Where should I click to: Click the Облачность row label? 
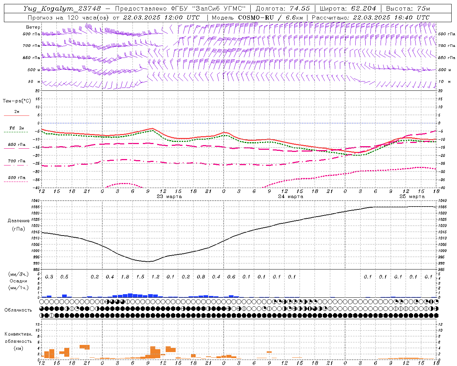click(x=18, y=310)
